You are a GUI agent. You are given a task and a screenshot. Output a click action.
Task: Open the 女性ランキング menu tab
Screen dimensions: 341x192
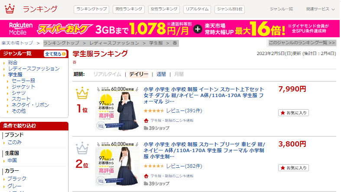[164, 10]
